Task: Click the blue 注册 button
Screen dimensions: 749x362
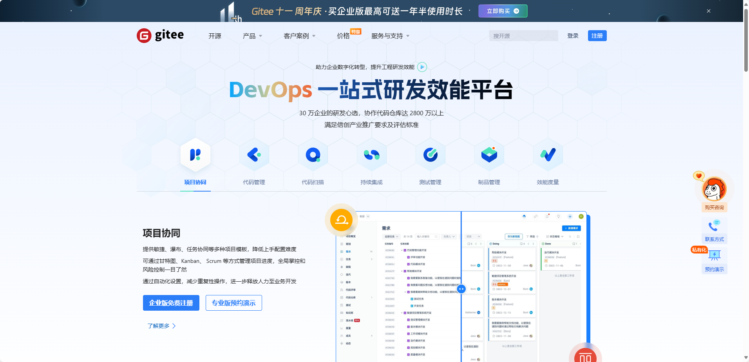Action: [597, 36]
